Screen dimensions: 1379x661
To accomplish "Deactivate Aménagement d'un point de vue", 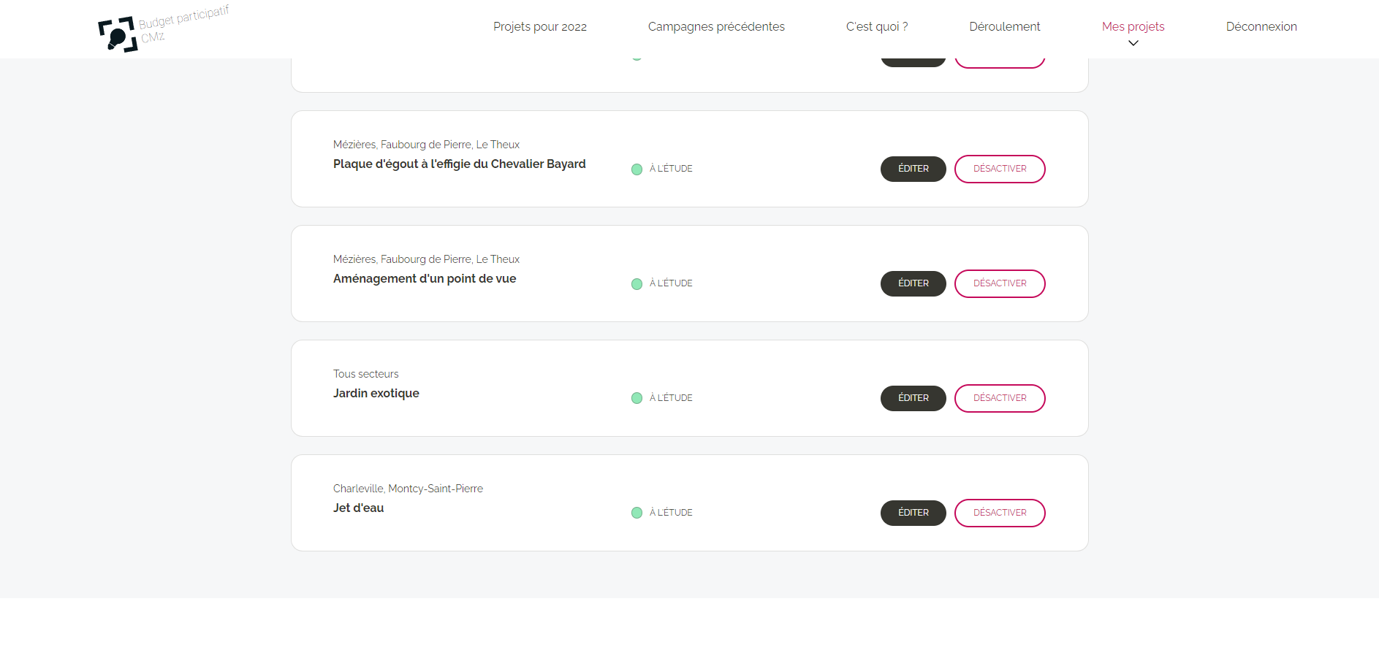I will (x=999, y=283).
